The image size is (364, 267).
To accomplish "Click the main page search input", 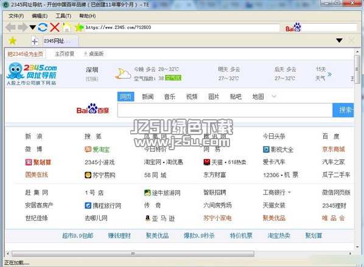I will click(x=225, y=110).
